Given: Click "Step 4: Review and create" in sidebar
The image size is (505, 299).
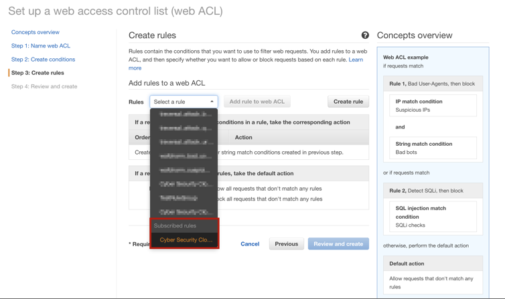Looking at the screenshot, I should 44,86.
